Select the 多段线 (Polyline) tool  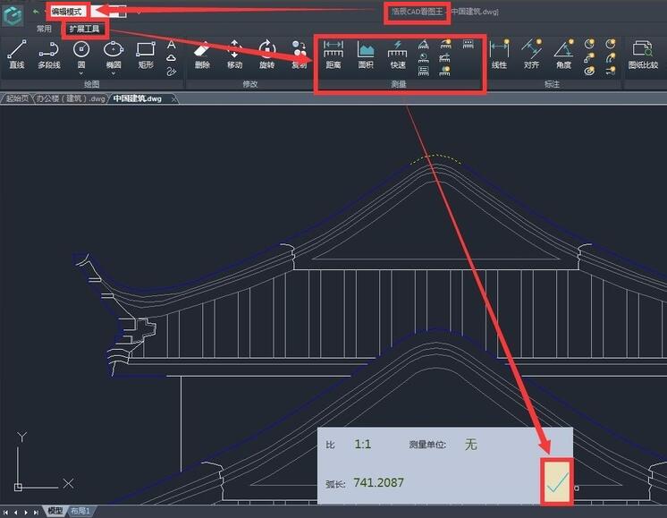[x=49, y=54]
